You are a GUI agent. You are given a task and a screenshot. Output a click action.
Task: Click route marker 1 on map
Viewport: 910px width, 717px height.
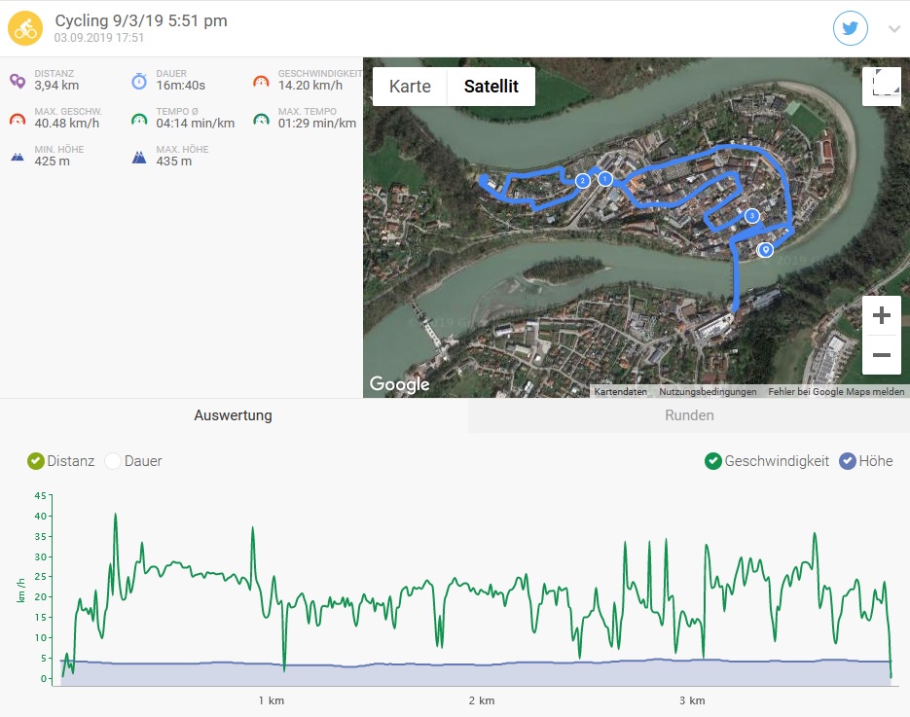[x=604, y=179]
